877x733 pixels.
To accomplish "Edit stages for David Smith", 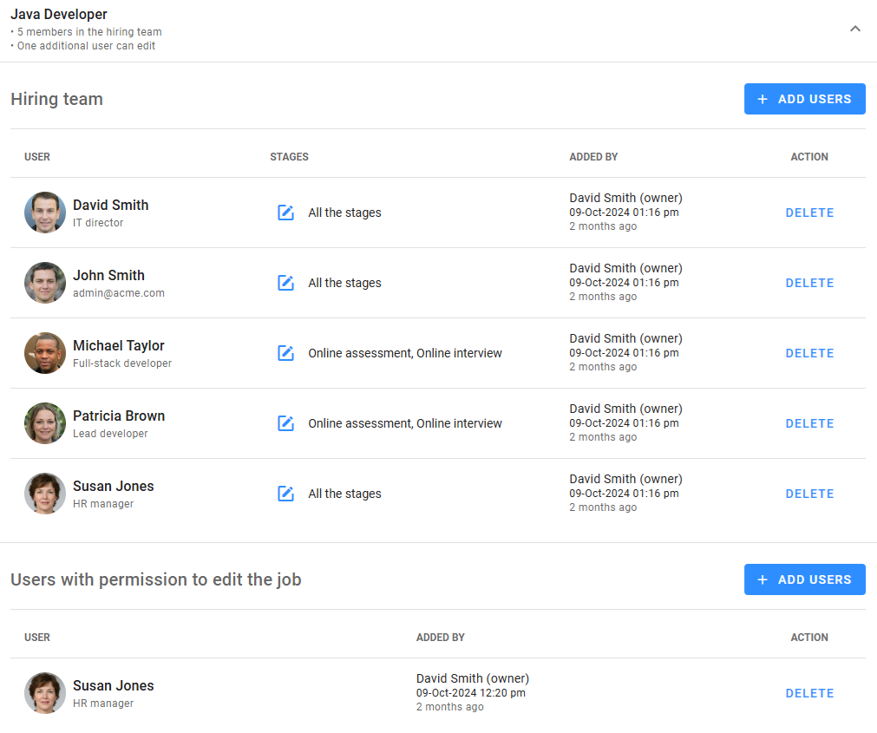I will (x=286, y=212).
